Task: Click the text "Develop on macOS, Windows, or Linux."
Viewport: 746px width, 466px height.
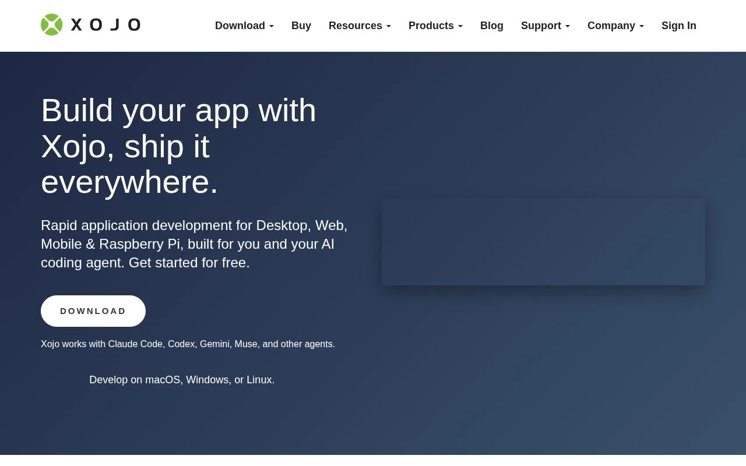Action: (x=182, y=380)
